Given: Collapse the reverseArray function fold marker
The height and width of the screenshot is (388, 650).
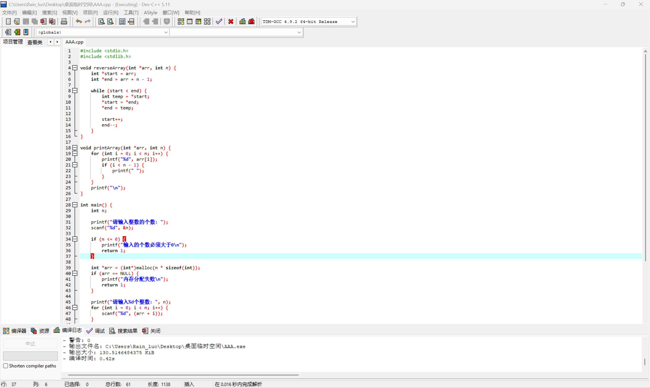Looking at the screenshot, I should coord(75,68).
